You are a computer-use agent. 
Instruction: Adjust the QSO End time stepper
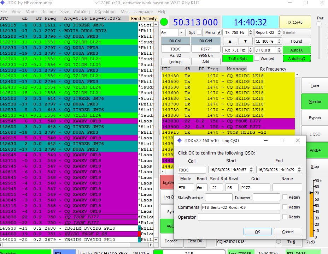point(299,169)
